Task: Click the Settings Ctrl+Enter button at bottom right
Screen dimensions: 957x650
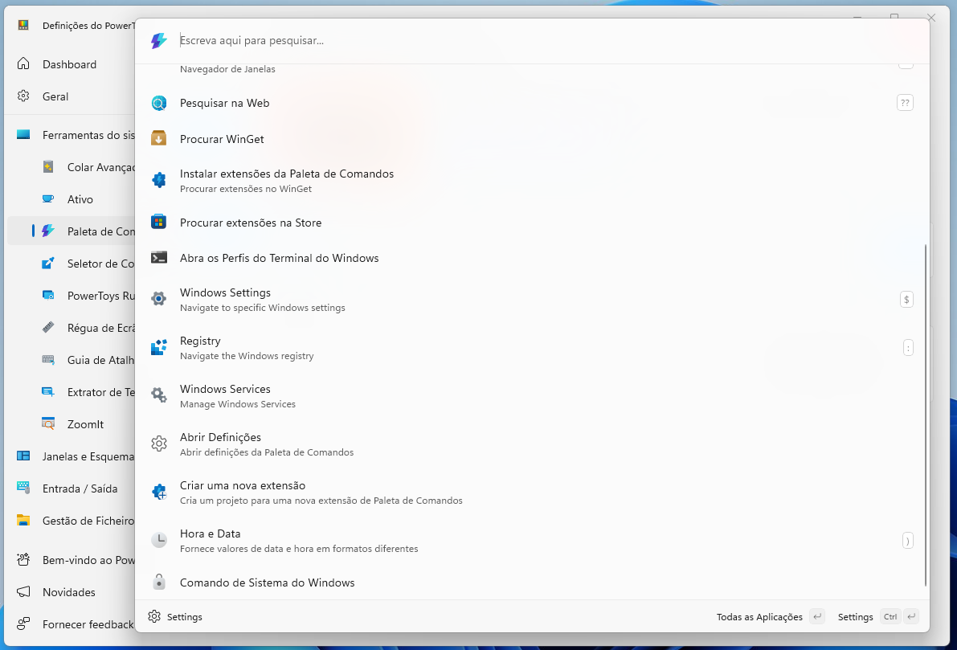Action: 877,616
